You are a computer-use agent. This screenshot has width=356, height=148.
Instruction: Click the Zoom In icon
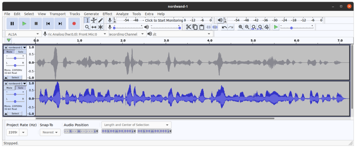(241, 27)
